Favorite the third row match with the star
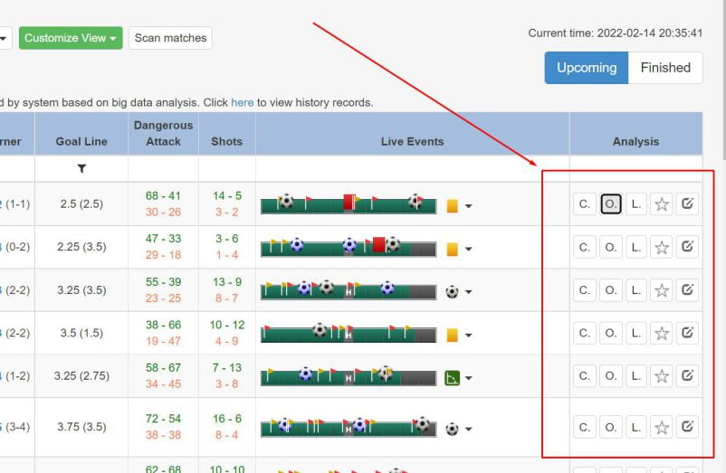 [662, 290]
